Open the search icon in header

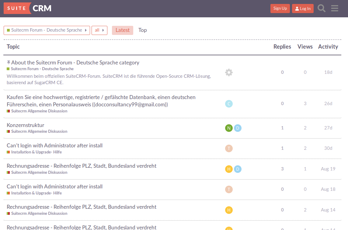point(321,9)
